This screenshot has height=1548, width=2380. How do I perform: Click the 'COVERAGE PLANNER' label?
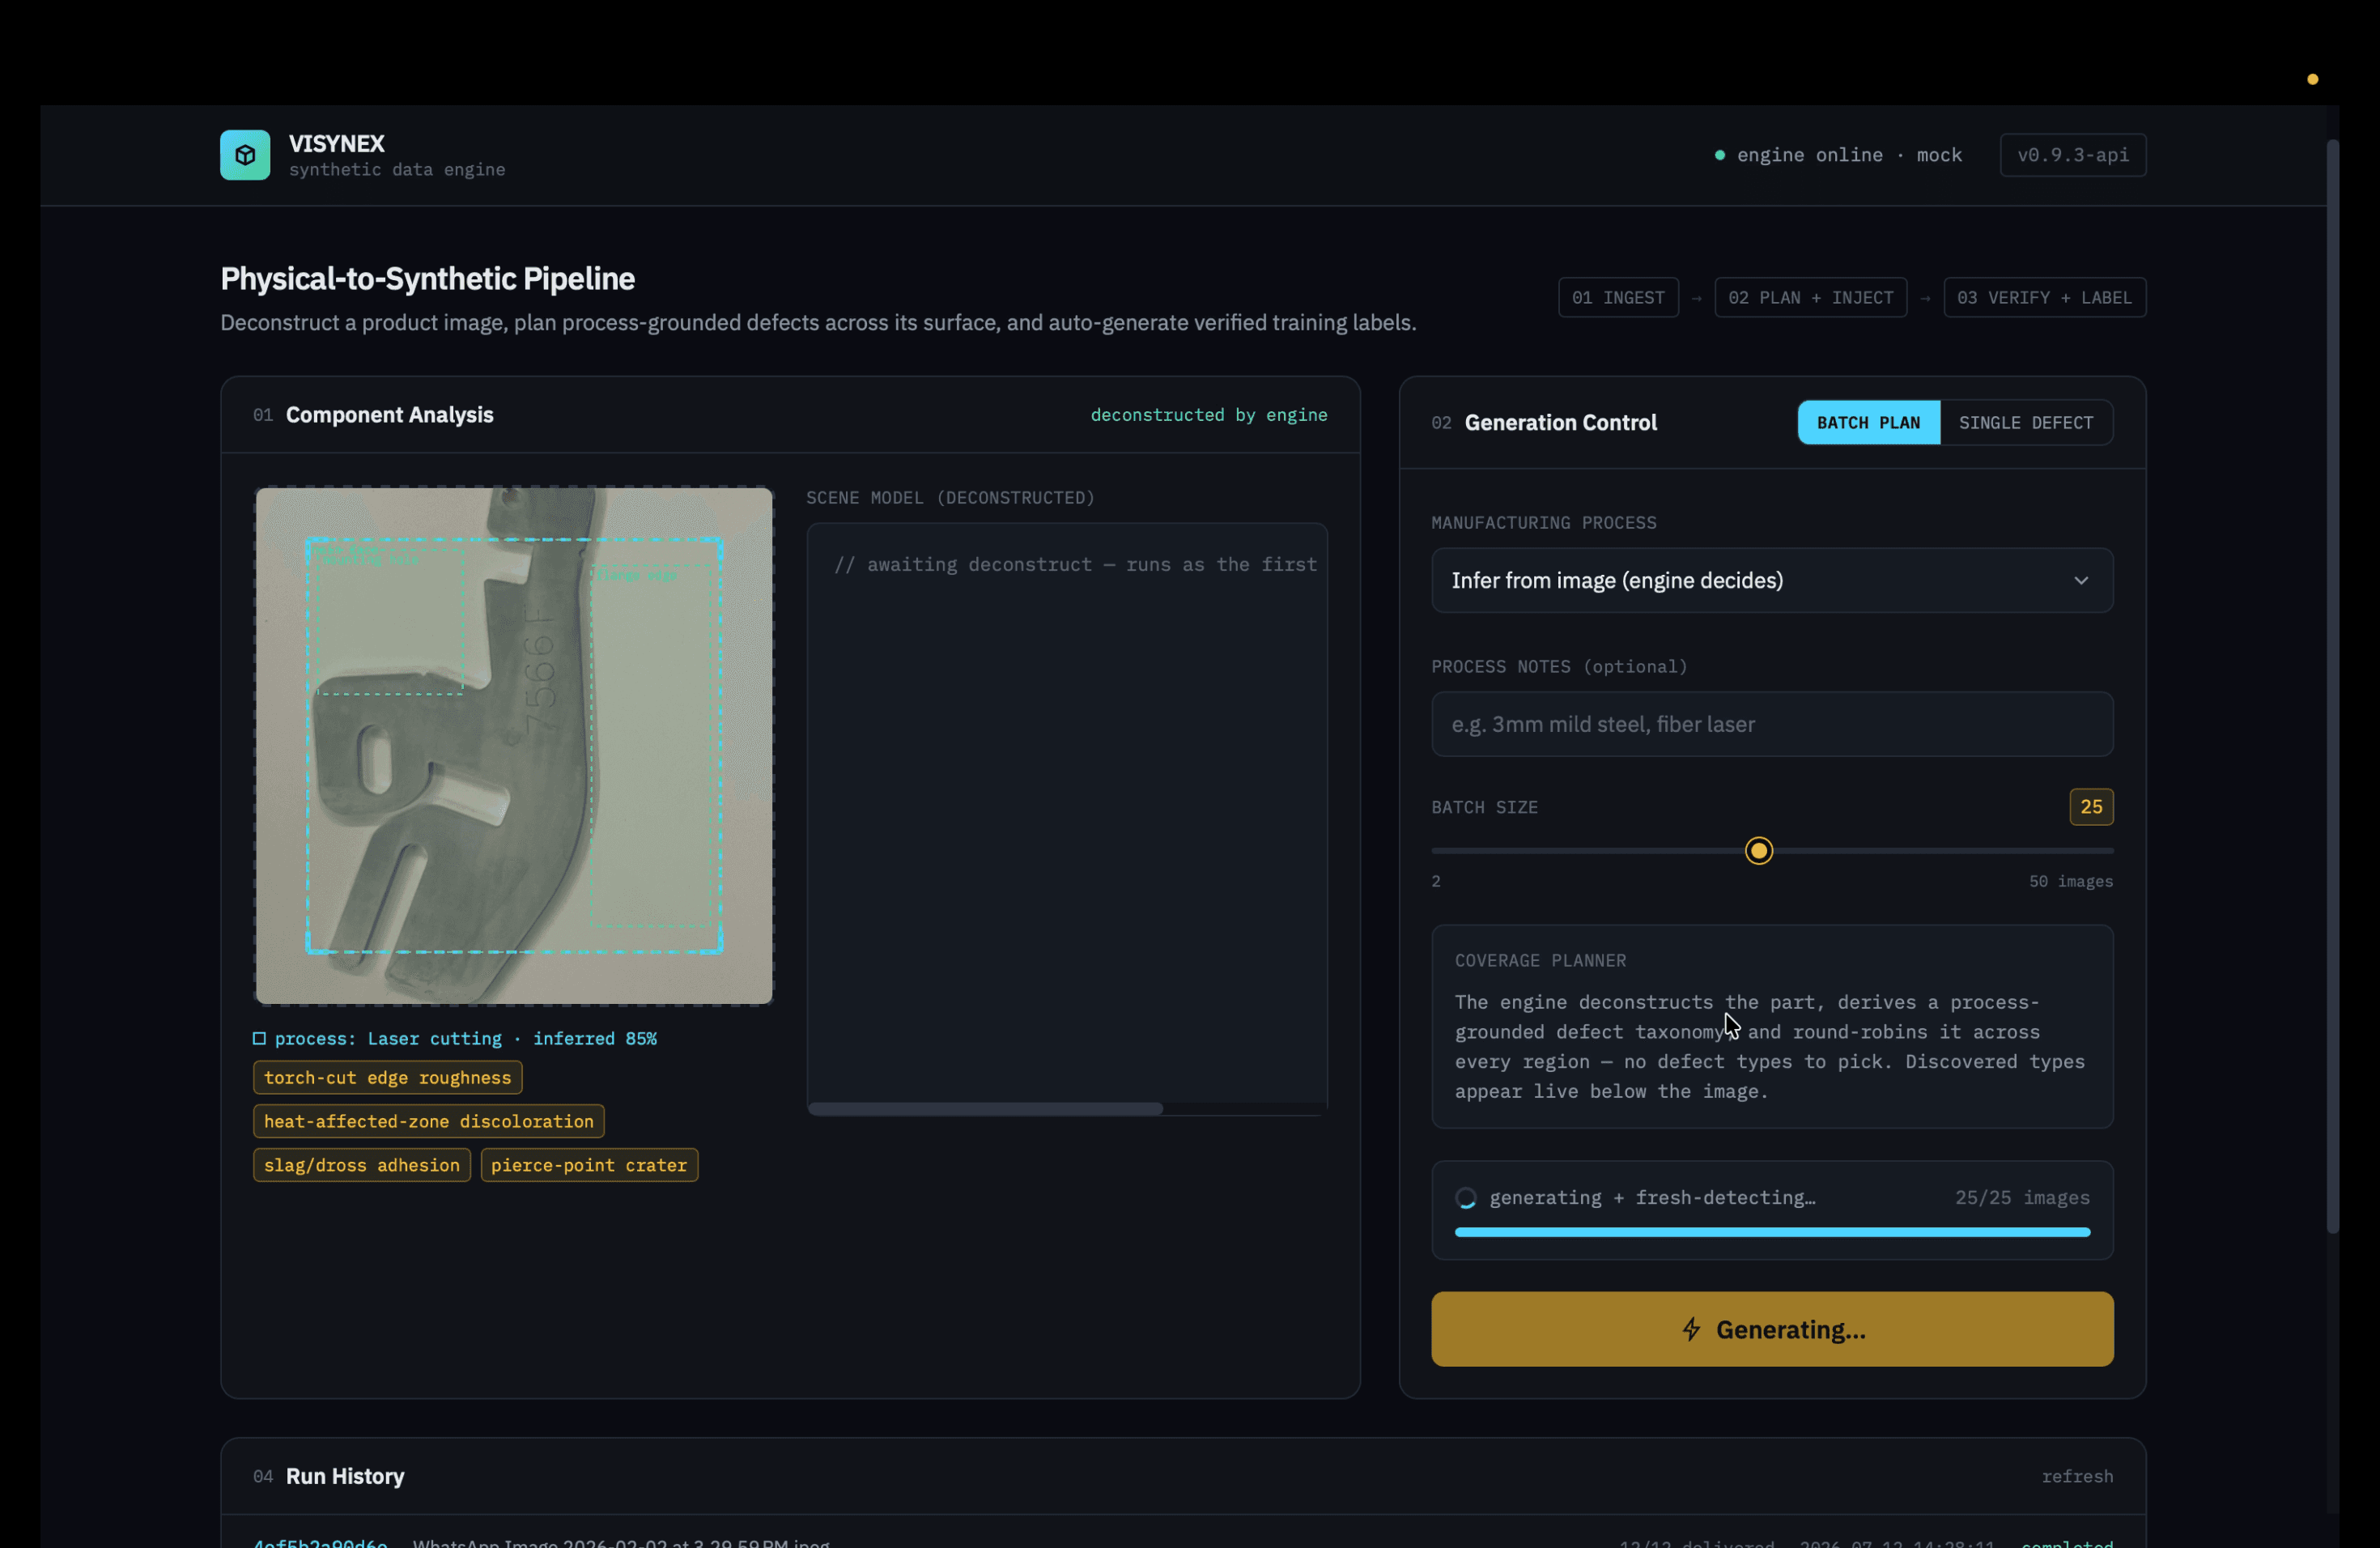point(1540,961)
